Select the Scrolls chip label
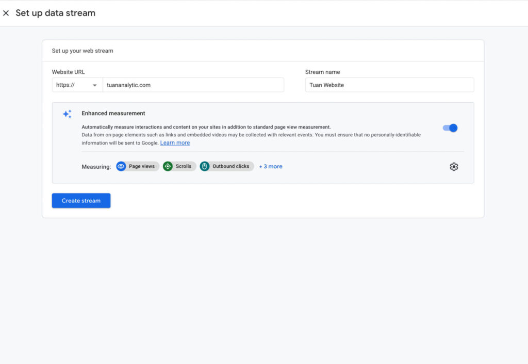Image resolution: width=528 pixels, height=364 pixels. [184, 166]
